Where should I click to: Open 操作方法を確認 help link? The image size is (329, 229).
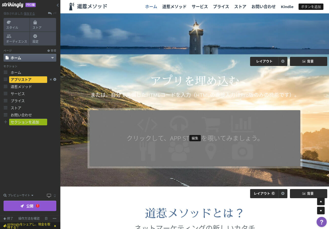tap(29, 218)
